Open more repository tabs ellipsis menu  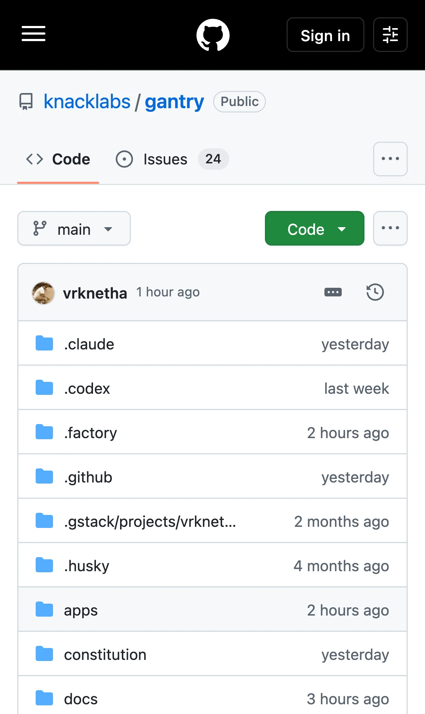390,159
